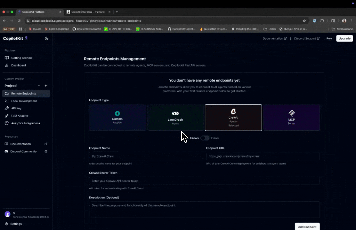Open Discord Support link in header

[x=307, y=38]
